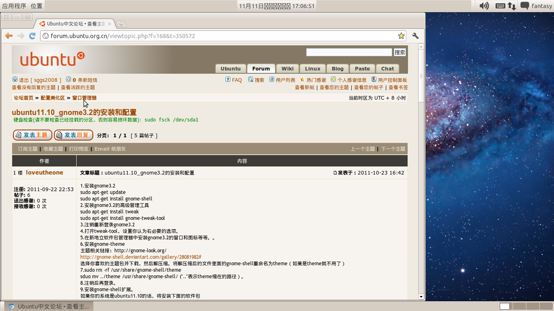Go to 配置美化区 breadcrumb
Image resolution: width=554 pixels, height=311 pixels.
(x=53, y=98)
